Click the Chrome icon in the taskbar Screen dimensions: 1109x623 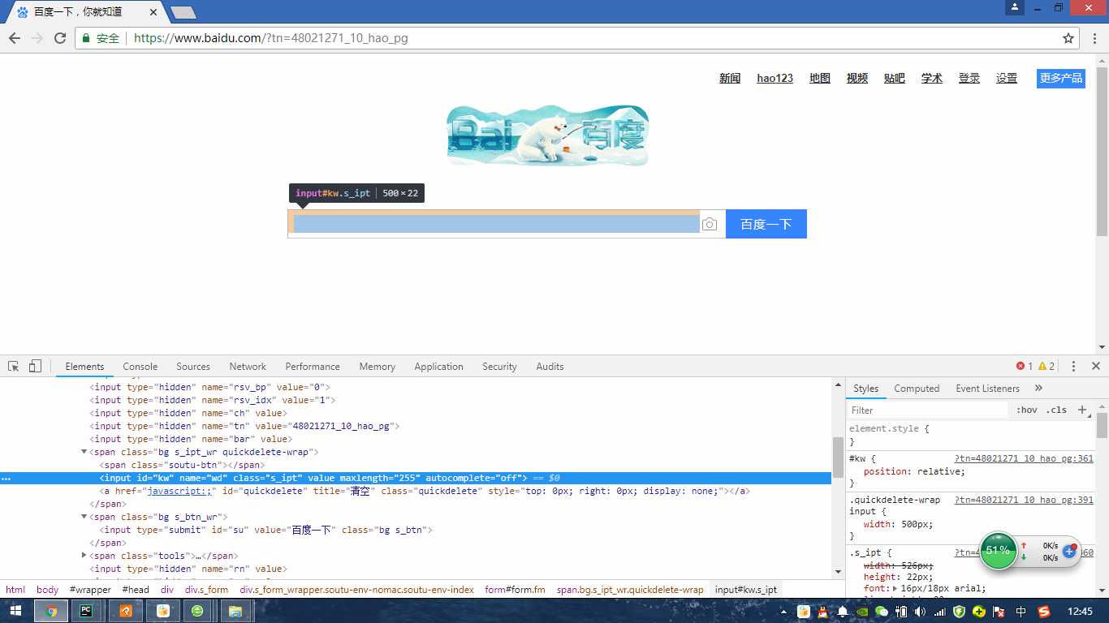click(x=51, y=611)
